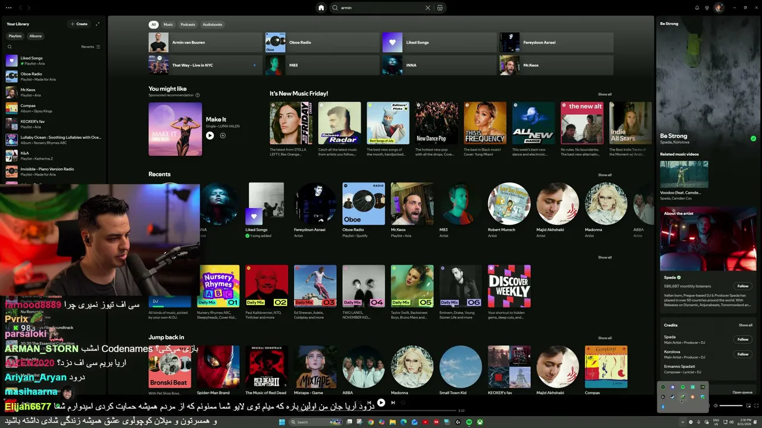Show all Credits in right panel
The width and height of the screenshot is (762, 428).
[x=746, y=325]
